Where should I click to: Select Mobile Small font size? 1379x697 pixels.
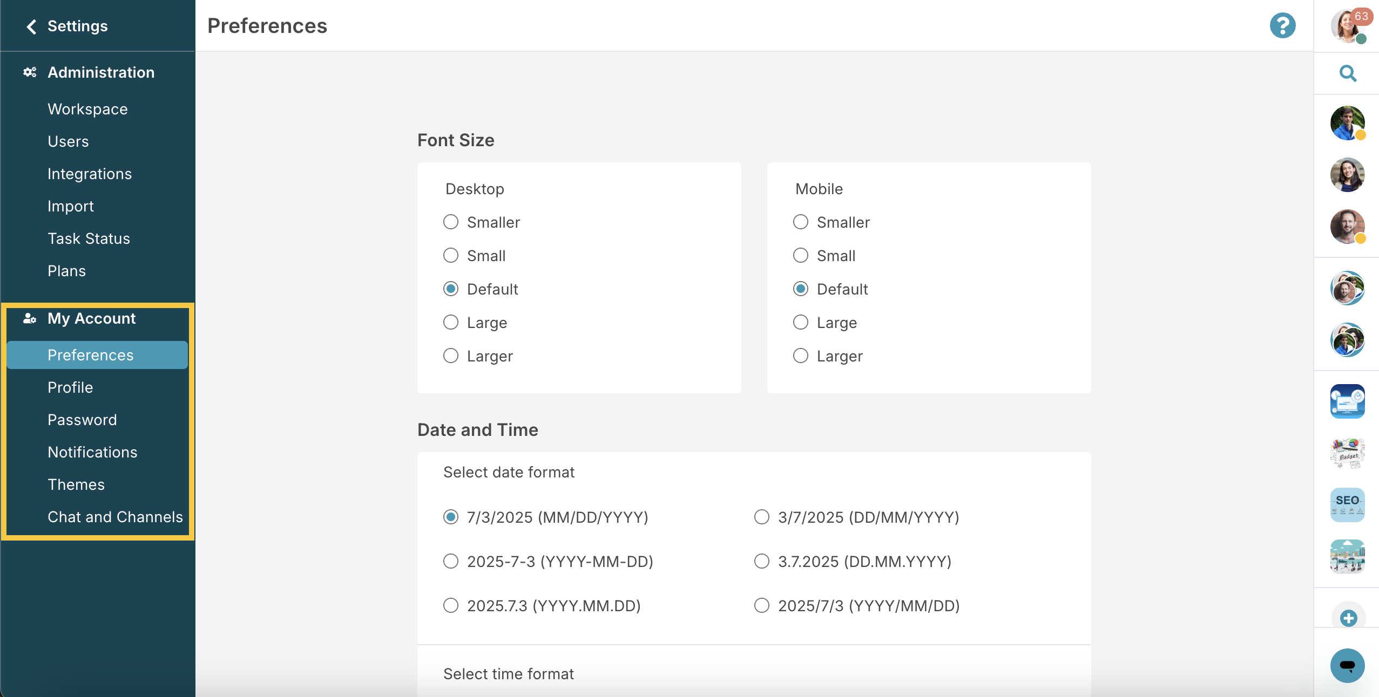click(801, 256)
